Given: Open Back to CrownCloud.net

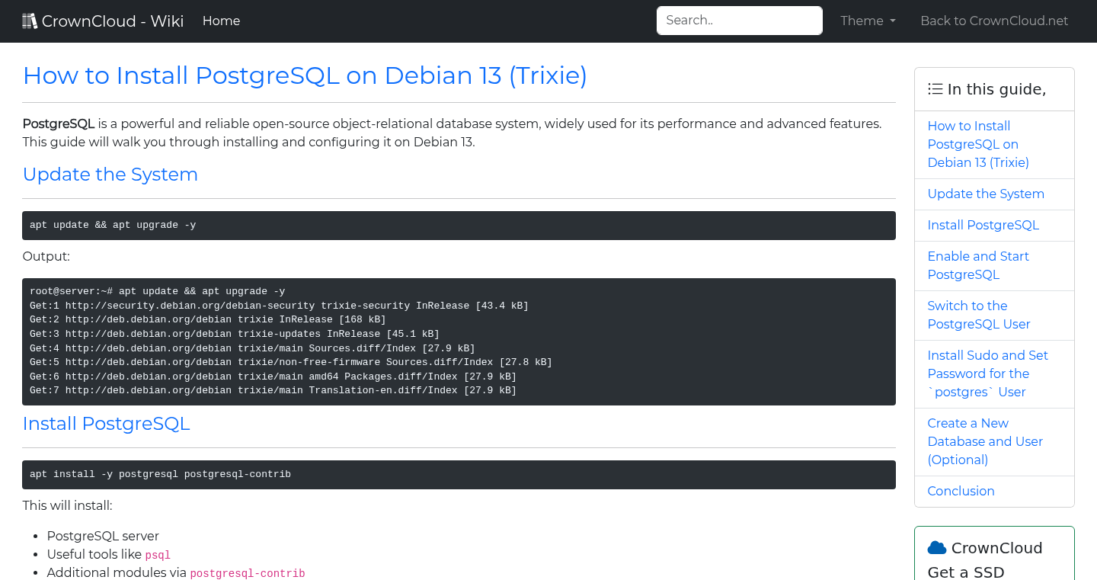Looking at the screenshot, I should point(994,21).
